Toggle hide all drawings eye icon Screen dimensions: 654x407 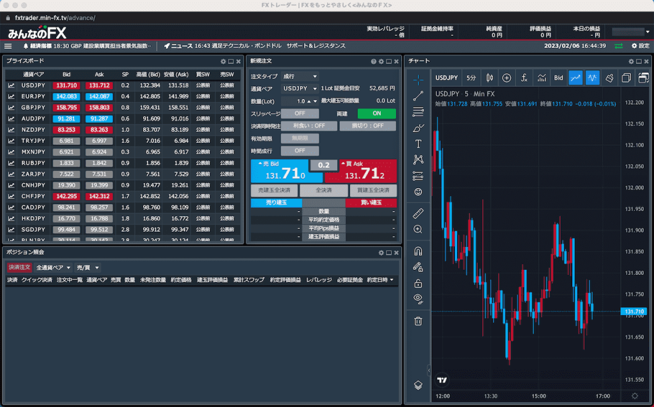pos(418,299)
